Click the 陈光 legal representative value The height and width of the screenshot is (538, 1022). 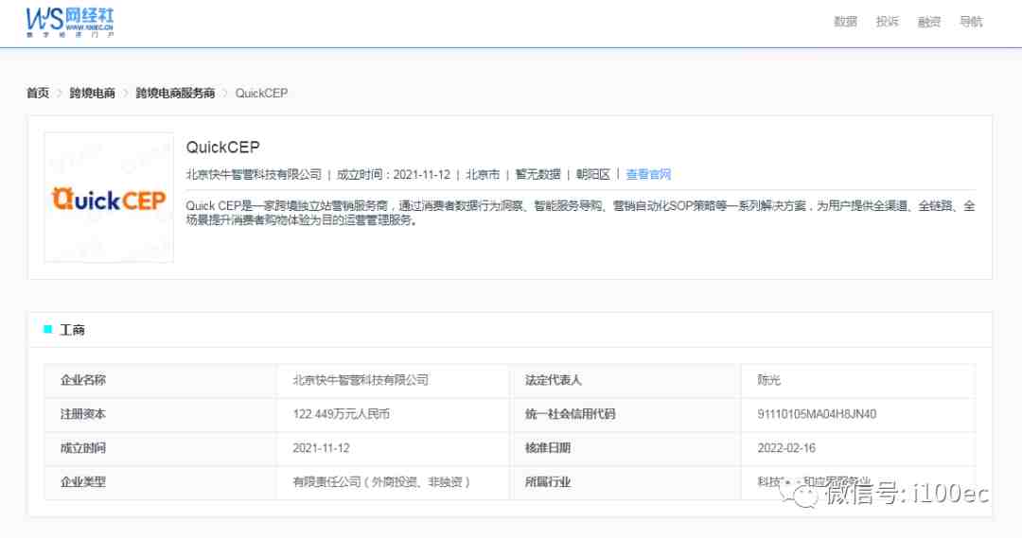click(x=768, y=380)
